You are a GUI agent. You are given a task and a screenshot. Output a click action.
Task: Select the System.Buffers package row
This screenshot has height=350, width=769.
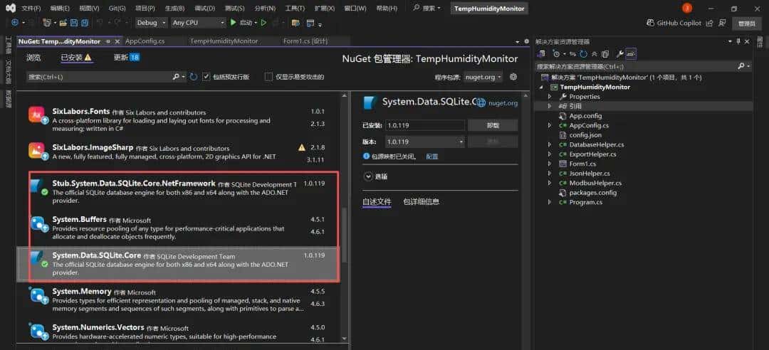click(x=178, y=228)
